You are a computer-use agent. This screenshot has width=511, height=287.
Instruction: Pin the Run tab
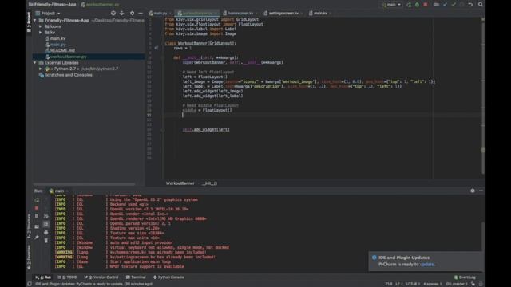click(x=37, y=238)
